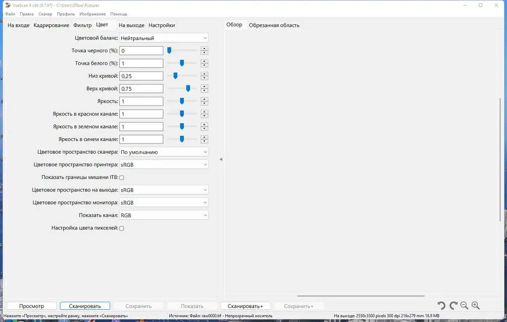
Task: Focus 'Яркость в зеленом канале' value field
Action: pyautogui.click(x=141, y=127)
